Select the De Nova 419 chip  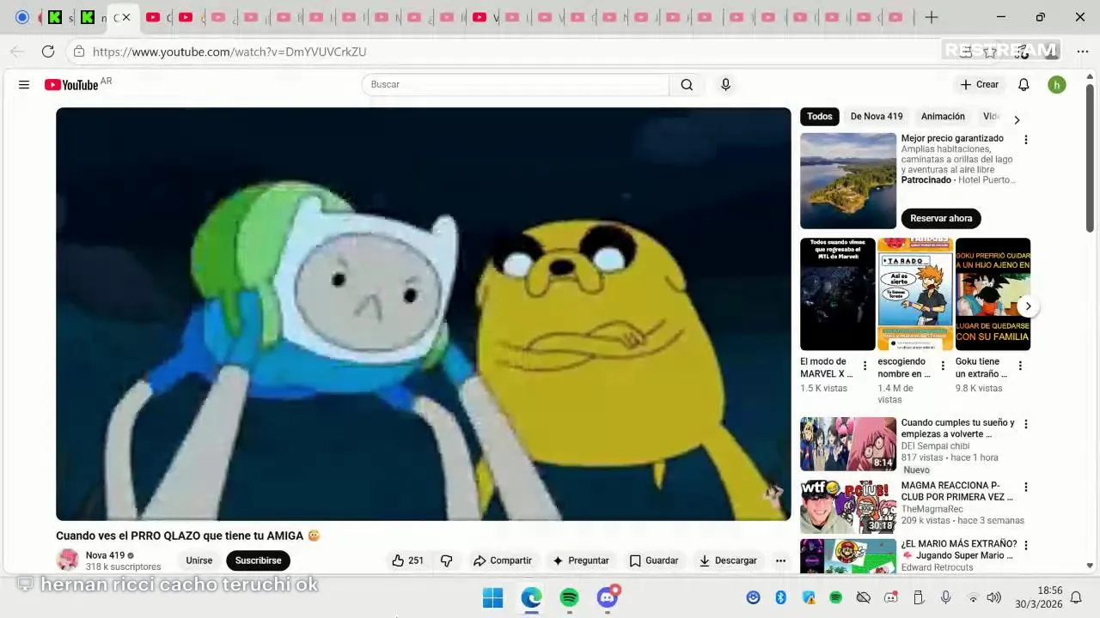[877, 117]
